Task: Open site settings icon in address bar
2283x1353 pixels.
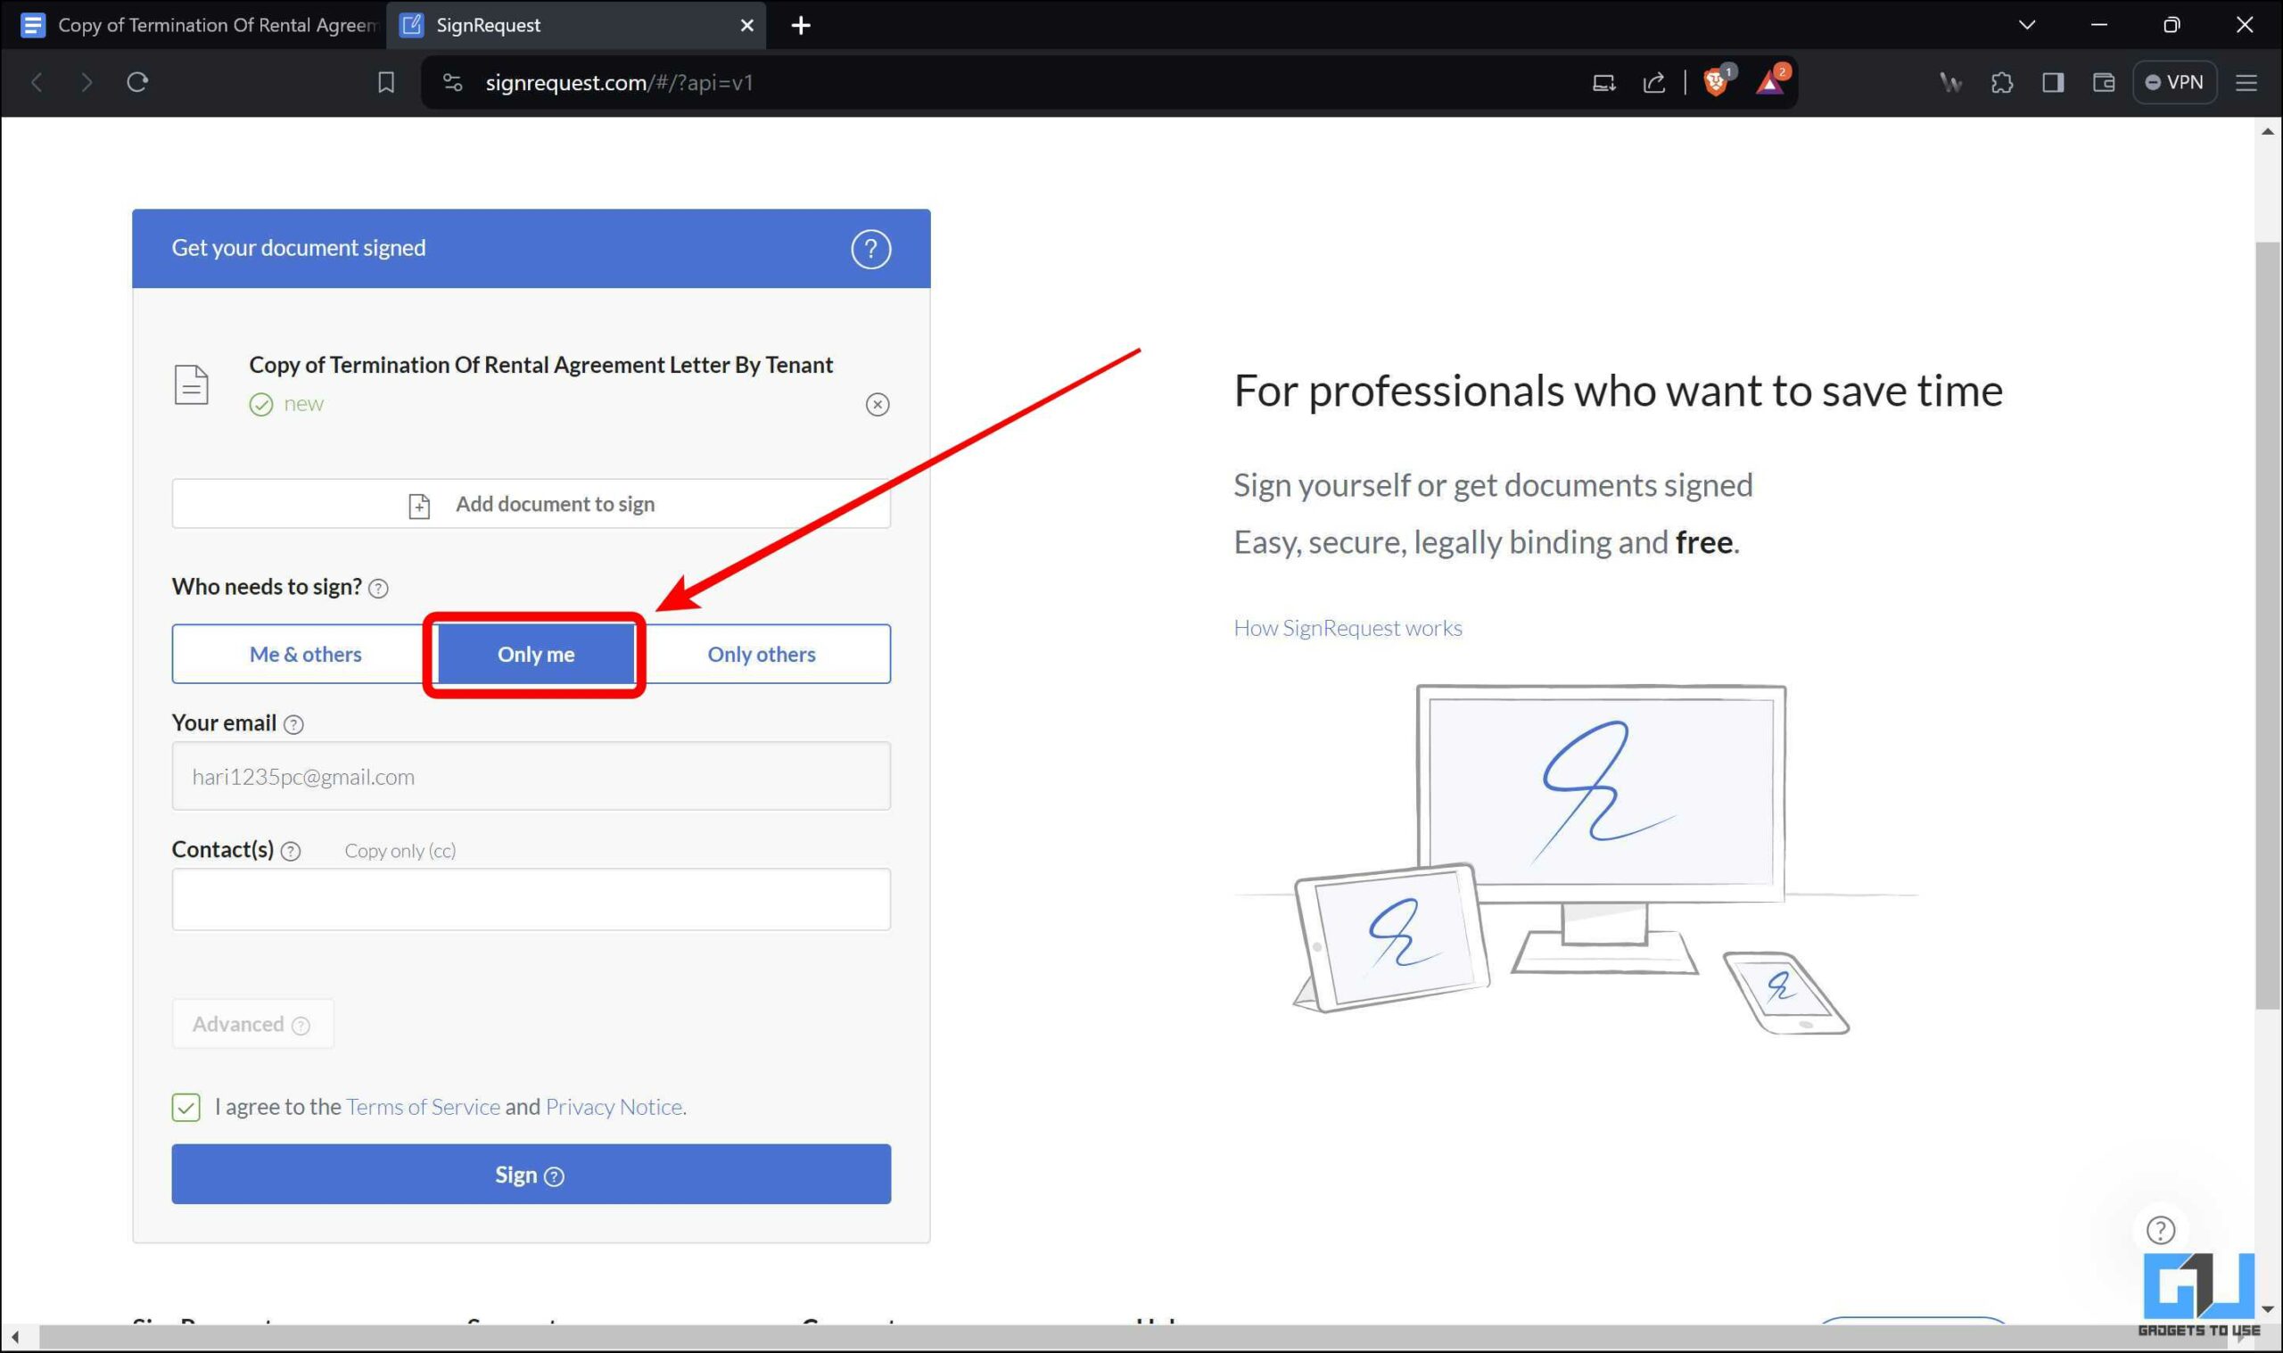Action: tap(452, 82)
